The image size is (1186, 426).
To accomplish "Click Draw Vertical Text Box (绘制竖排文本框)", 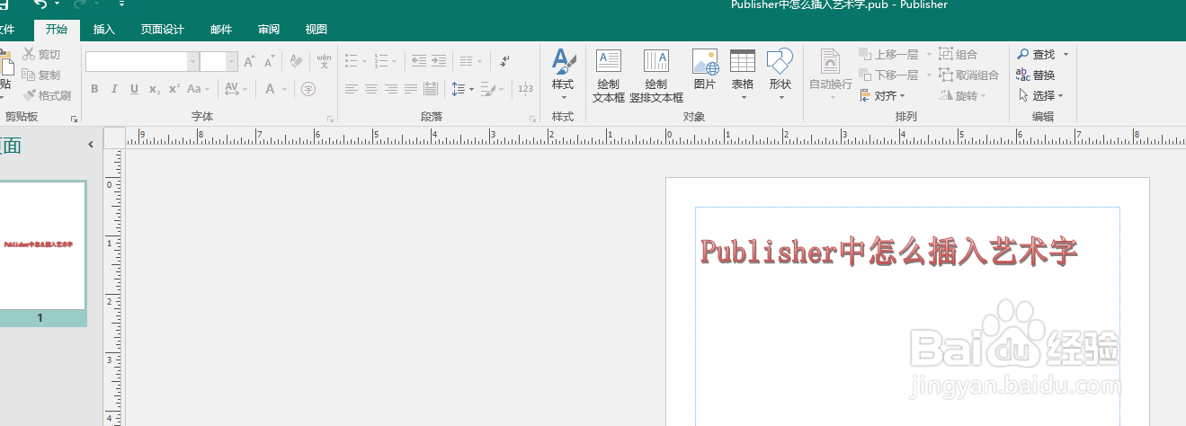I will coord(656,75).
